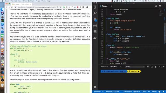The height and width of the screenshot is (93, 166).
Task: Click line number 35 in the gutter
Action: click(102, 45)
